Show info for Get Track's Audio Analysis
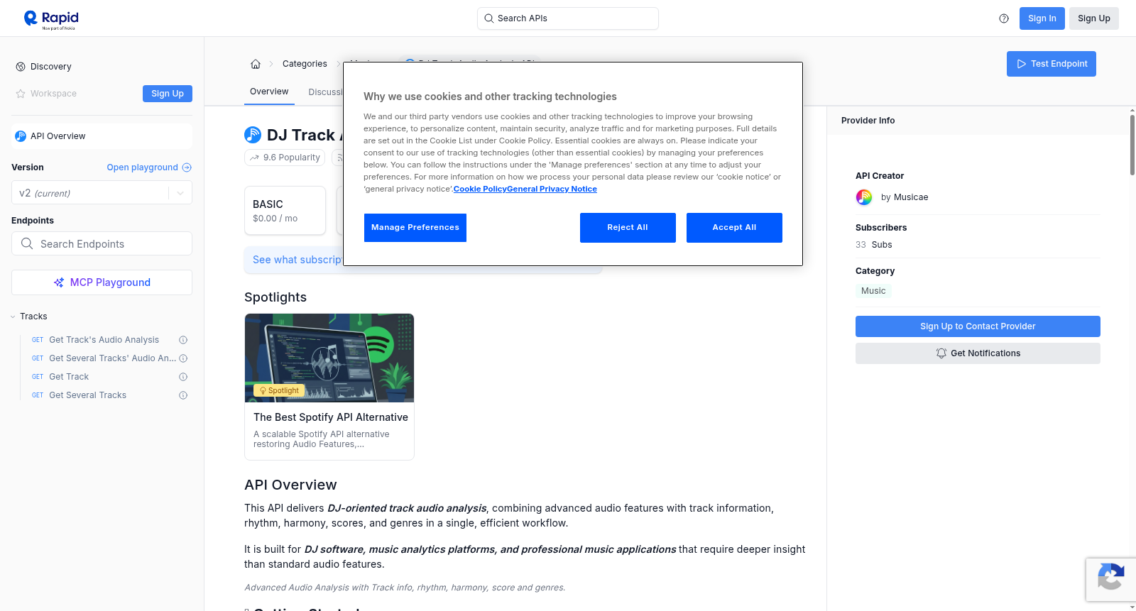 (x=183, y=340)
